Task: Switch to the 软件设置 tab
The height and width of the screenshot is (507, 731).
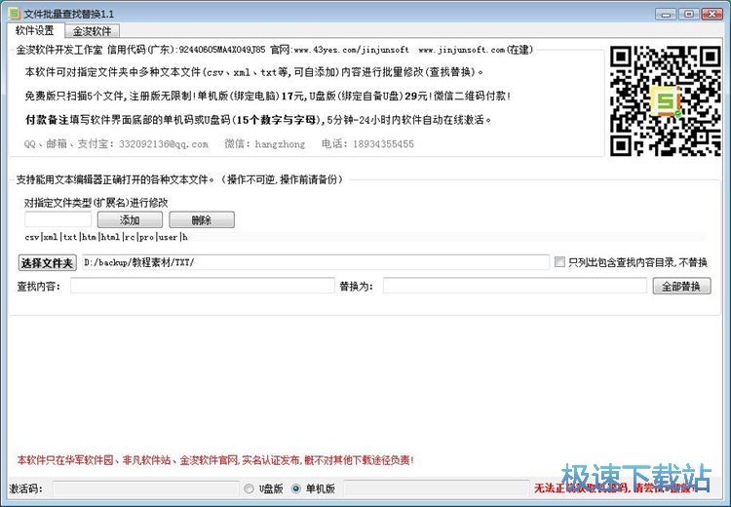Action: click(34, 31)
